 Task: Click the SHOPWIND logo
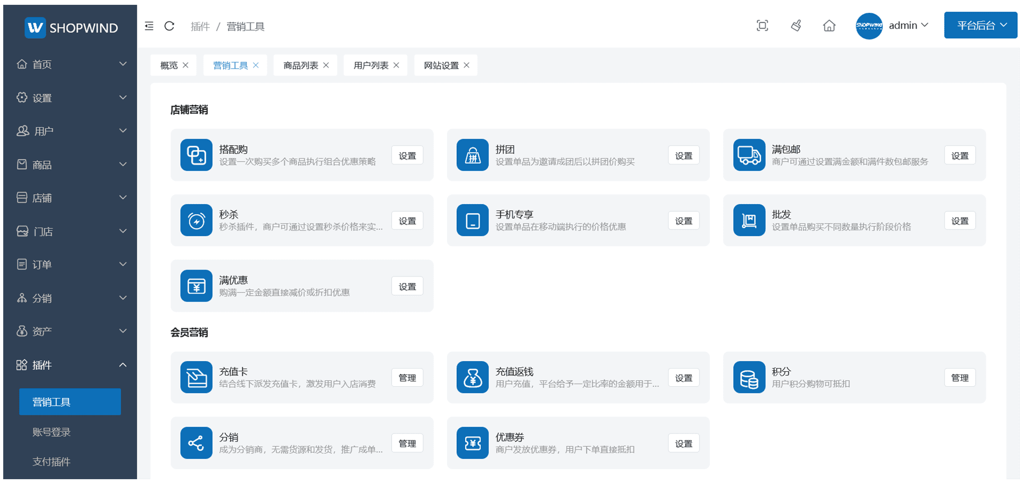71,28
